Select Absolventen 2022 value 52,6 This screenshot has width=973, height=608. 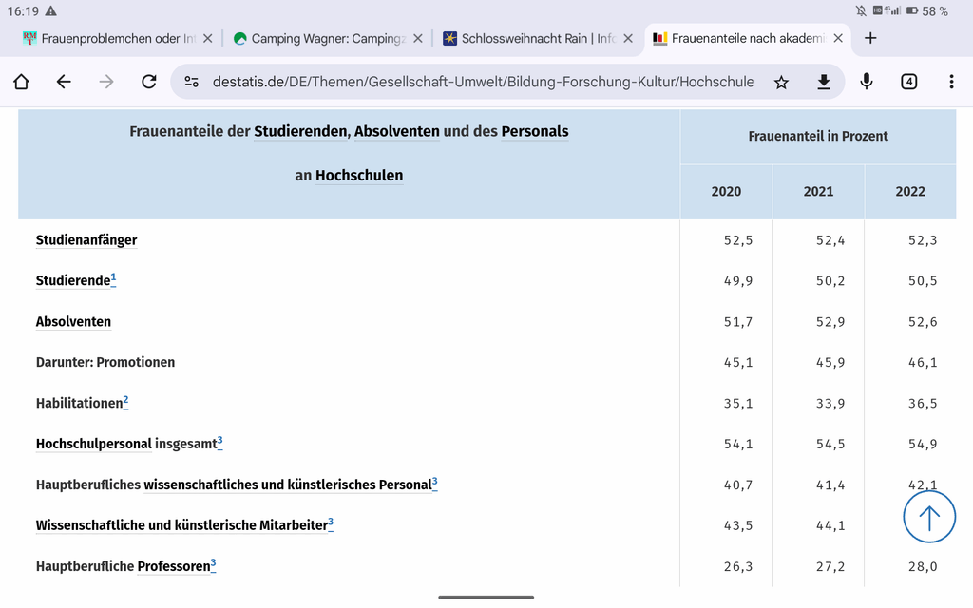(923, 322)
